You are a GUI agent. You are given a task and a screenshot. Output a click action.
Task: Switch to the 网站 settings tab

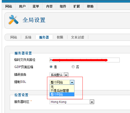click(14, 37)
